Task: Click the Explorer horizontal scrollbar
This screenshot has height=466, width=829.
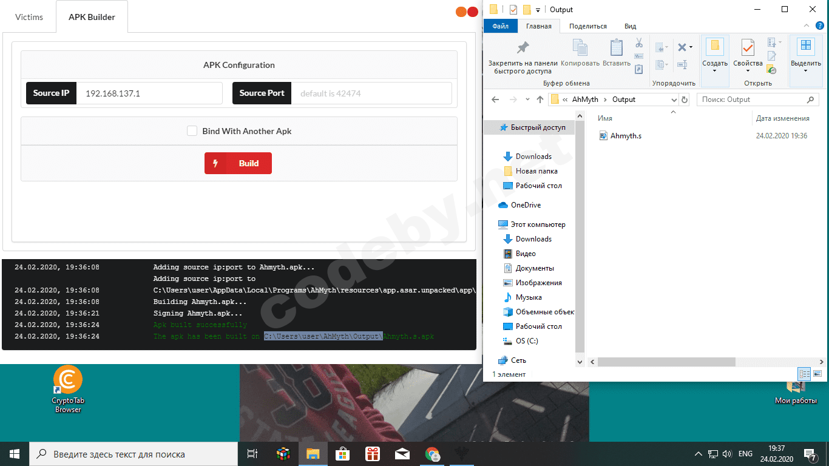Action: 666,362
